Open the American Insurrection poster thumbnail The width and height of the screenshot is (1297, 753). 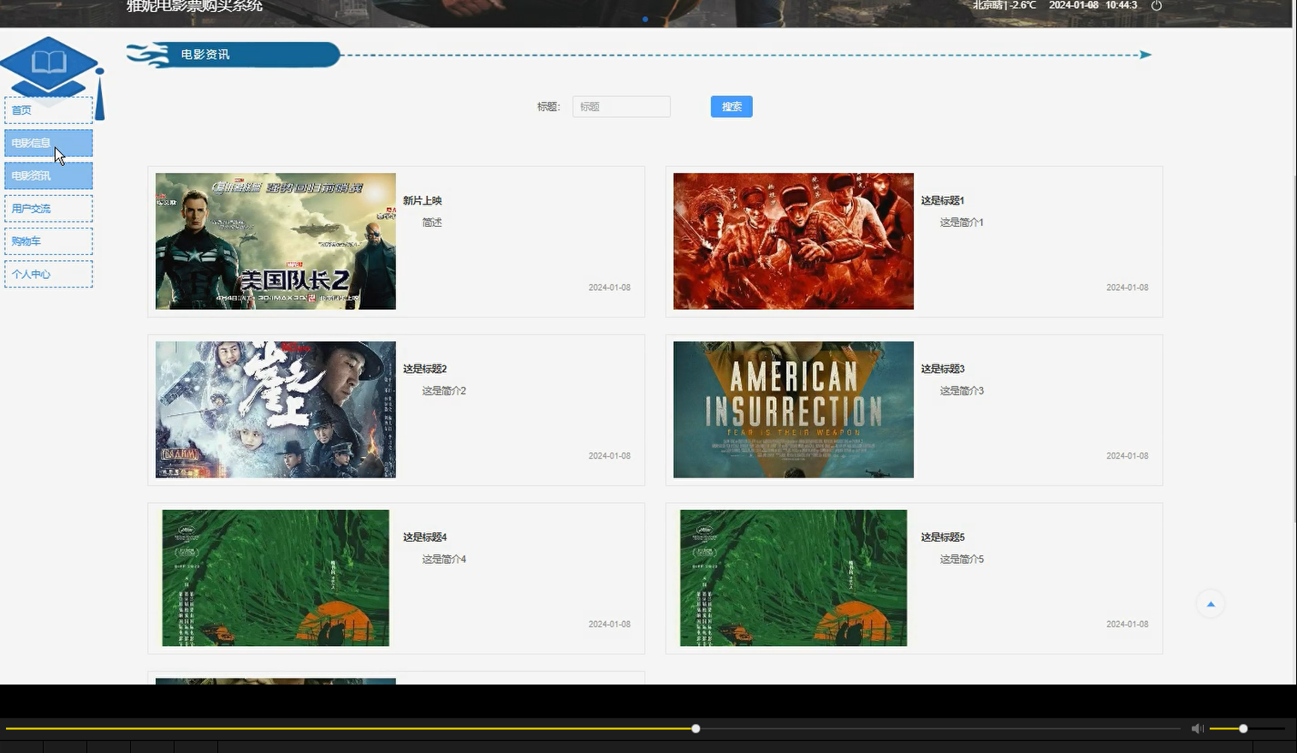(793, 410)
